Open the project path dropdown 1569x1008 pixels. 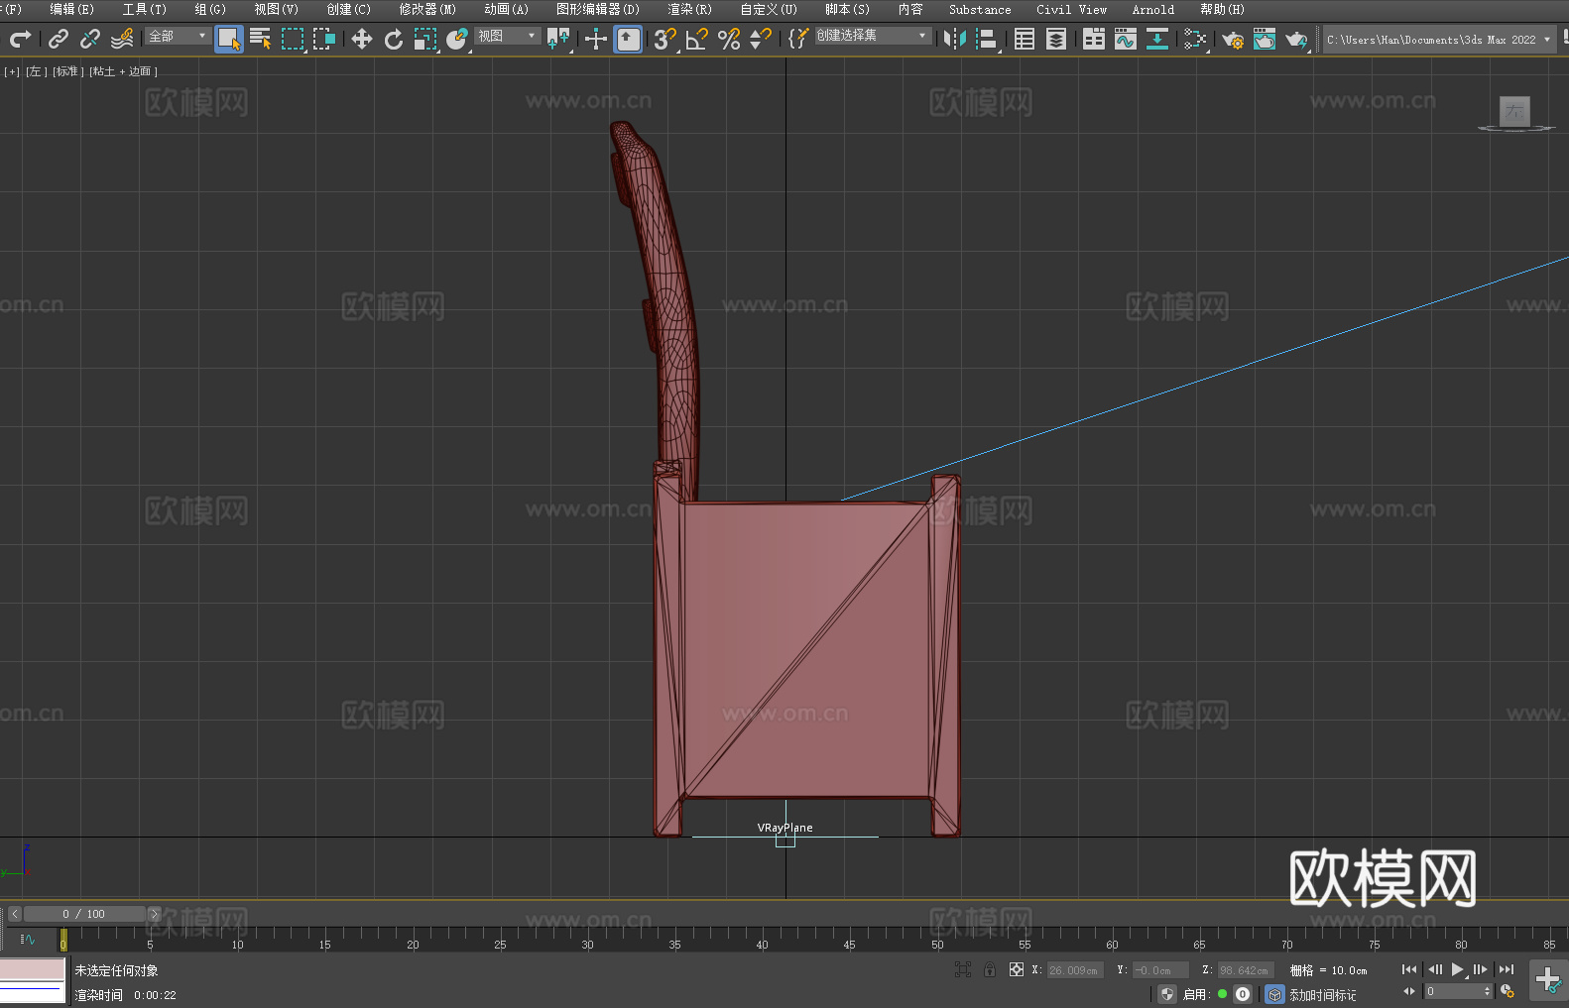coord(1438,40)
